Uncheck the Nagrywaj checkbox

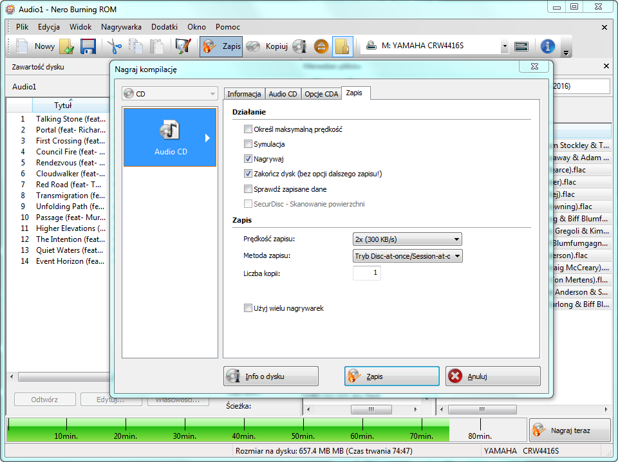pyautogui.click(x=248, y=159)
